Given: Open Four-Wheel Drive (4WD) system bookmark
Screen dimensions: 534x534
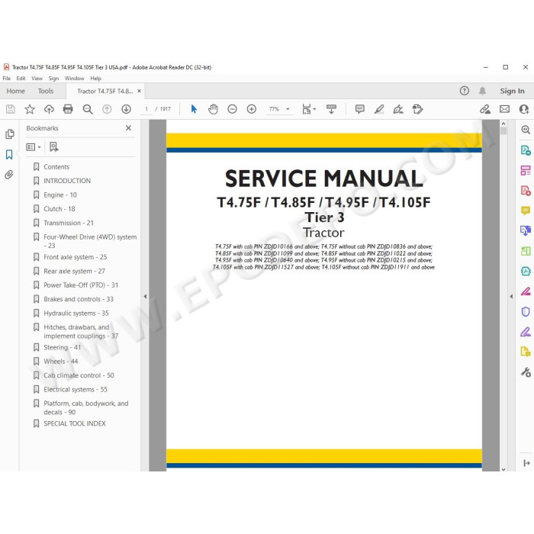Looking at the screenshot, I should (90, 241).
